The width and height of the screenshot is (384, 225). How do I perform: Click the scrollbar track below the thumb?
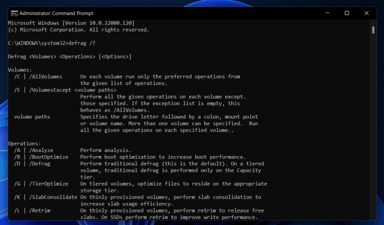tap(373, 125)
